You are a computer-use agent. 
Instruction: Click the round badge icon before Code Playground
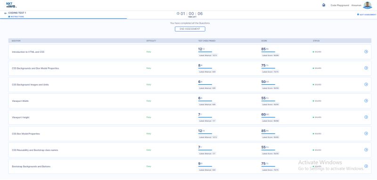324,5
